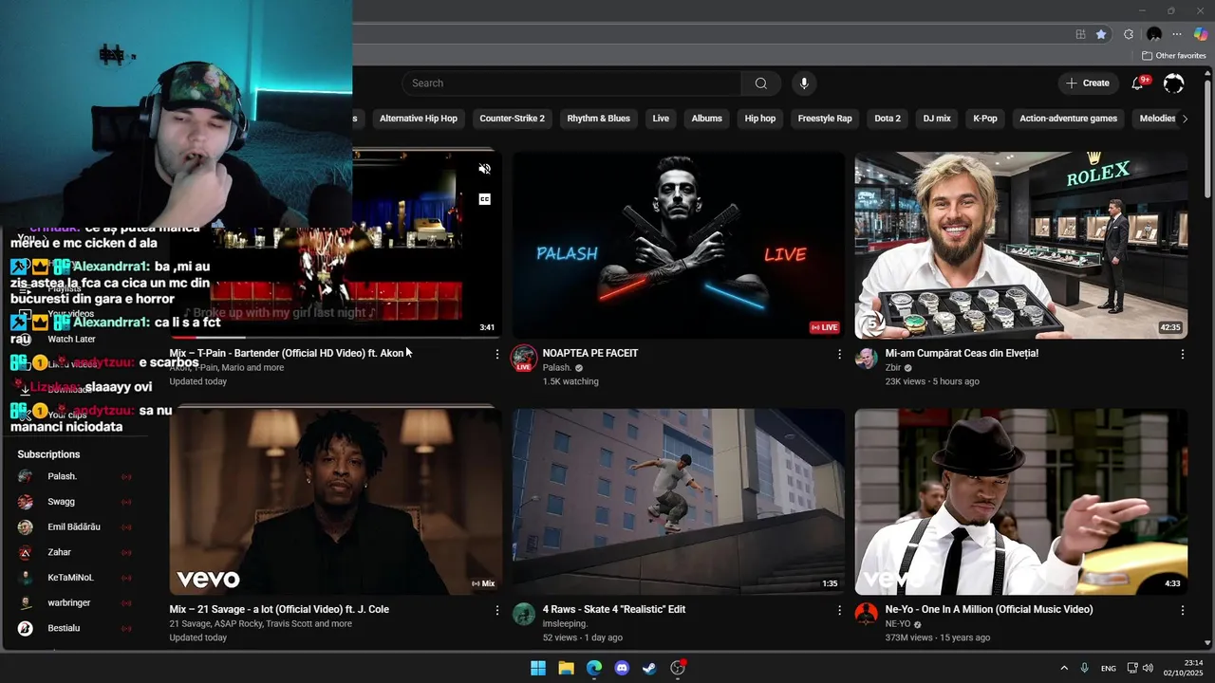Image resolution: width=1215 pixels, height=683 pixels.
Task: Open Zahar subscription channel
Action: pos(74,552)
